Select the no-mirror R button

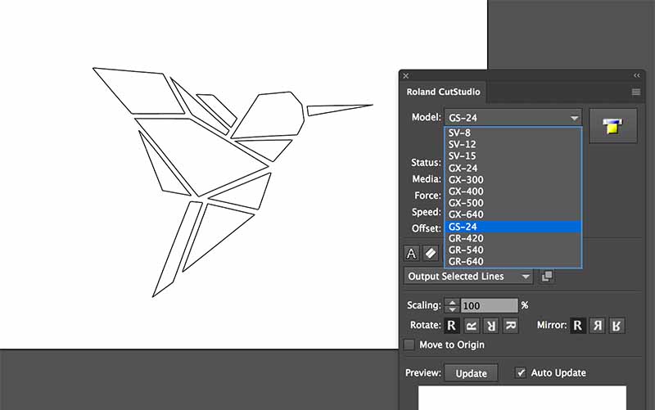(x=578, y=325)
